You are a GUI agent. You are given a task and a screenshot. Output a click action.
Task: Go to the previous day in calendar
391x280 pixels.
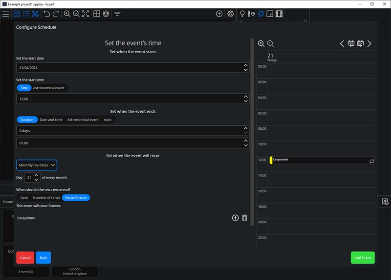[342, 44]
